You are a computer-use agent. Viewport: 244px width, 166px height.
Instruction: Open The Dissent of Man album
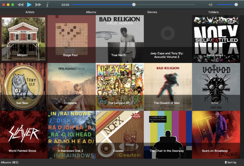coord(168,87)
